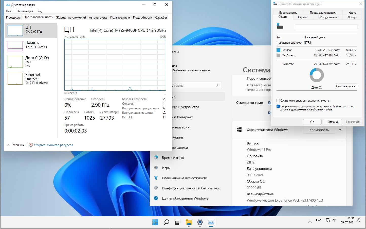Open the Доступ tab in disk properties
Image resolution: width=366 pixels, height=229 pixels.
point(352,17)
